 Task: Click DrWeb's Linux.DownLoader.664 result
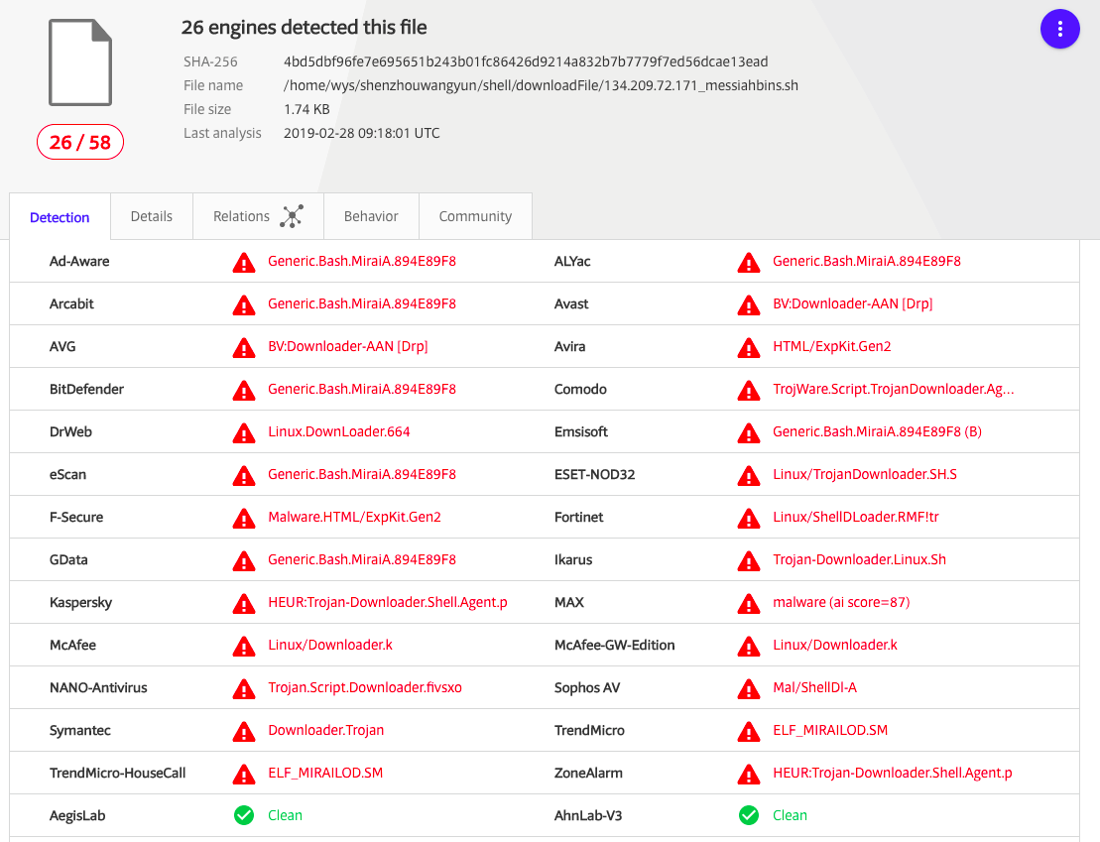coord(339,431)
